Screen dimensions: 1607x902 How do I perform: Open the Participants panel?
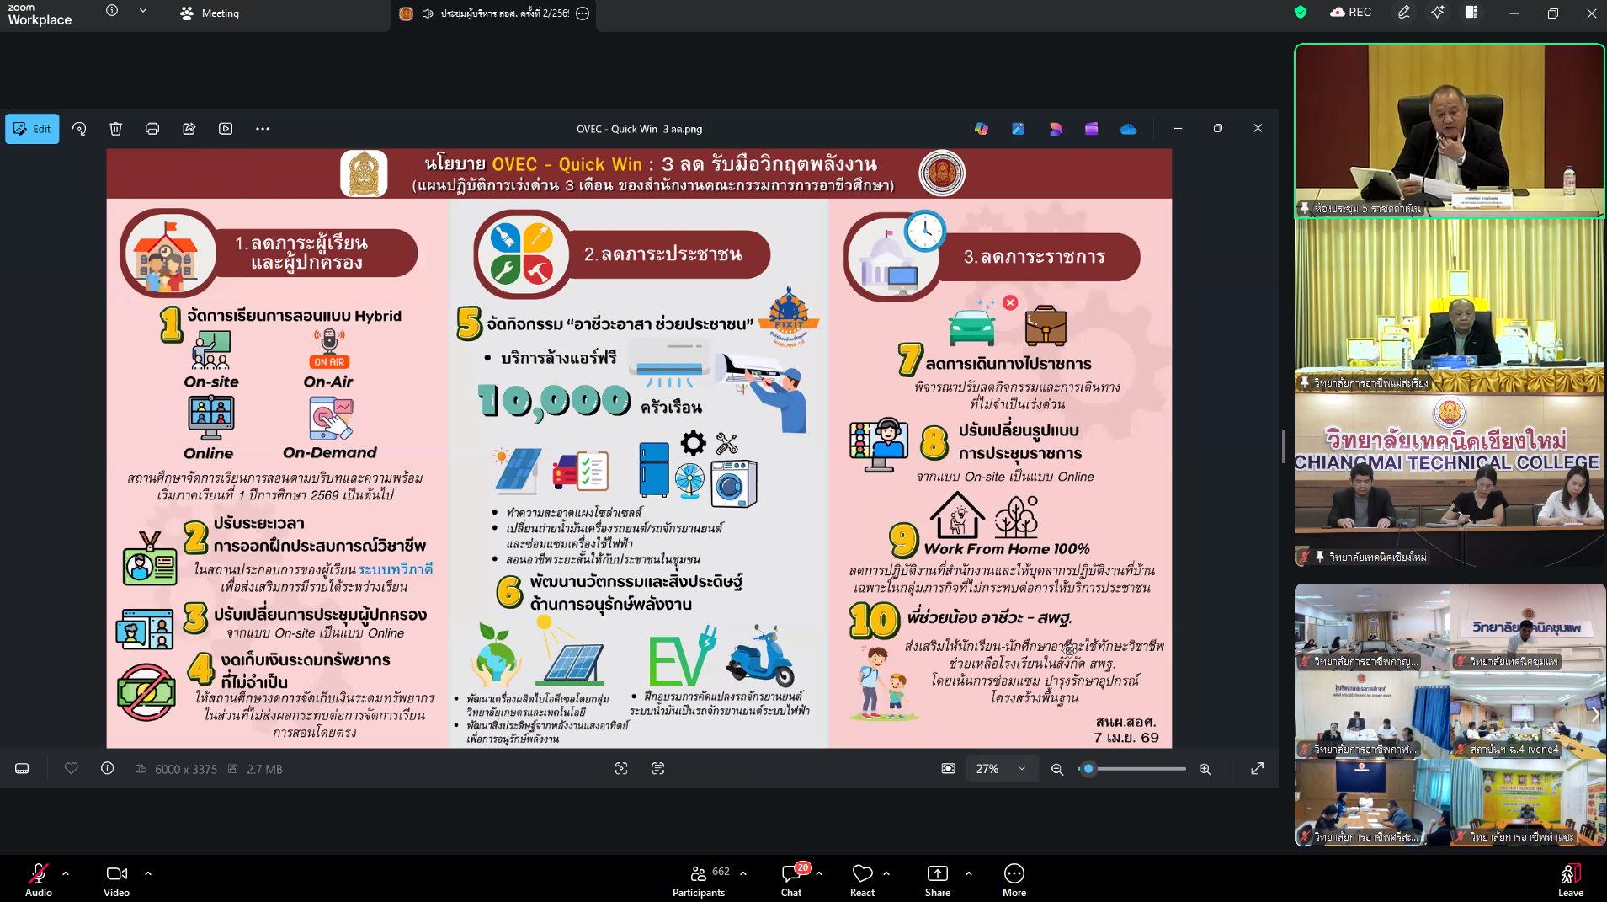pos(699,878)
